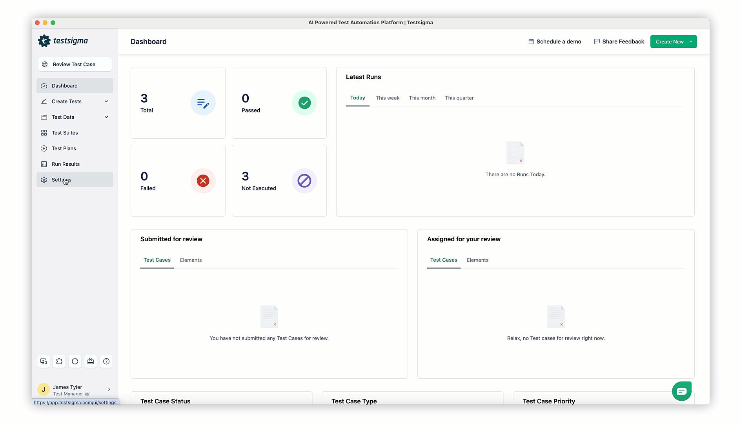Click the Test Case Priority heading
This screenshot has height=423, width=741.
click(x=549, y=401)
